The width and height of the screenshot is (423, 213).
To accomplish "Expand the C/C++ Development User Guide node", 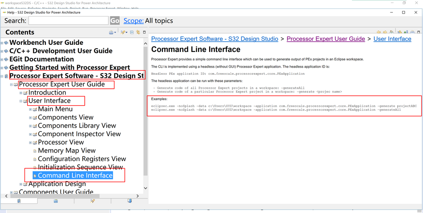I will (2, 51).
